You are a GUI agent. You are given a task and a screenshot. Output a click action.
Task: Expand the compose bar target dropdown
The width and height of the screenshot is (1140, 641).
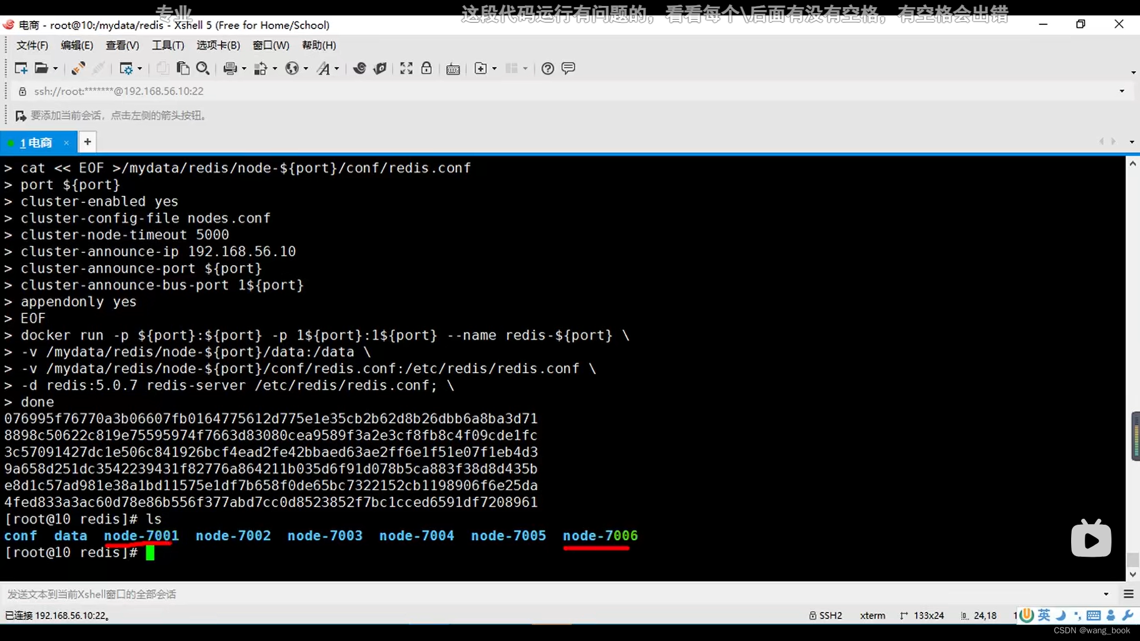click(1106, 594)
